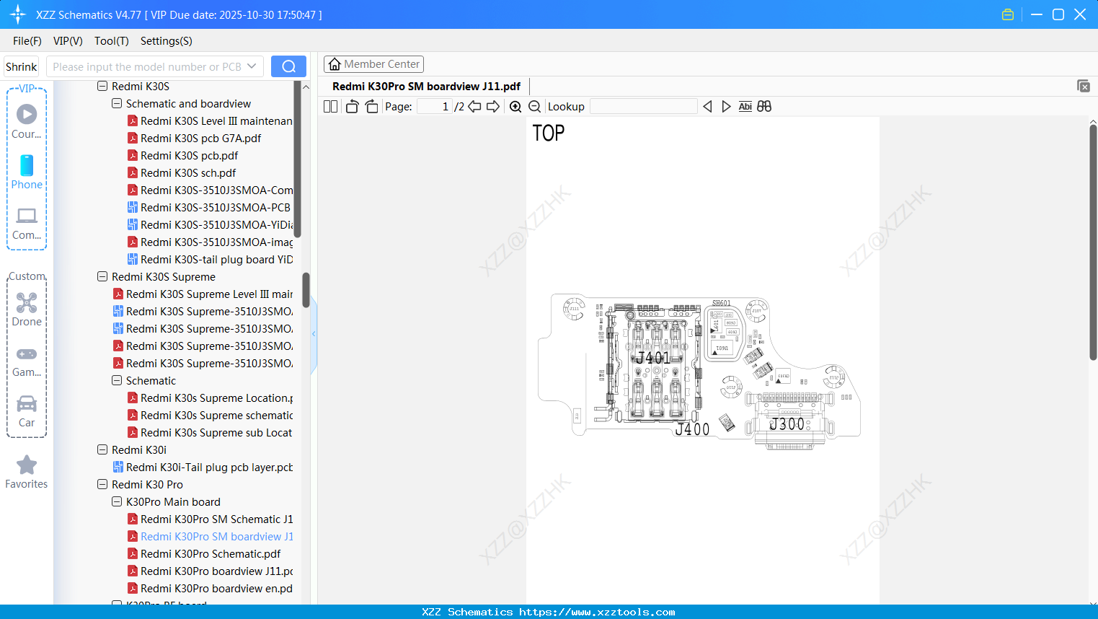The height and width of the screenshot is (619, 1098).
Task: Click the document view vertical scrollbar
Action: click(1093, 242)
